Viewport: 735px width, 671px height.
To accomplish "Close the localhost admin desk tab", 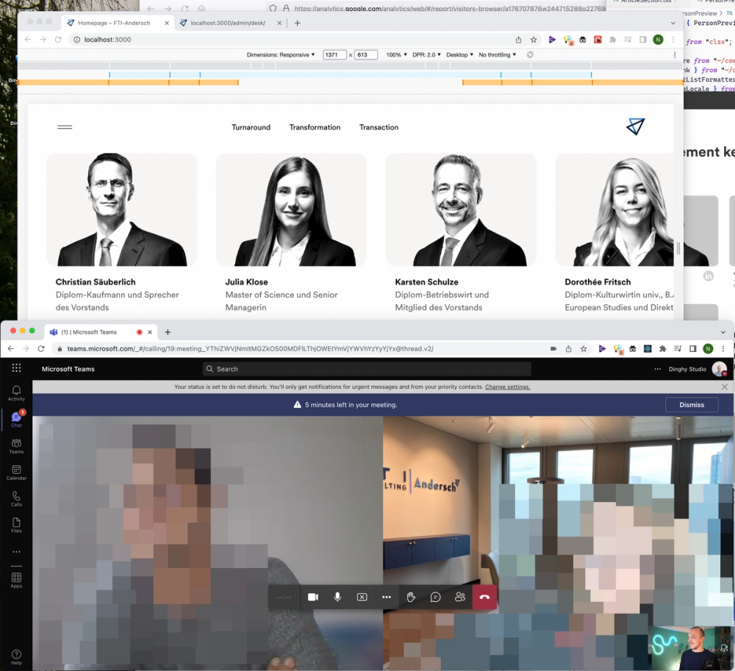I will [x=279, y=23].
